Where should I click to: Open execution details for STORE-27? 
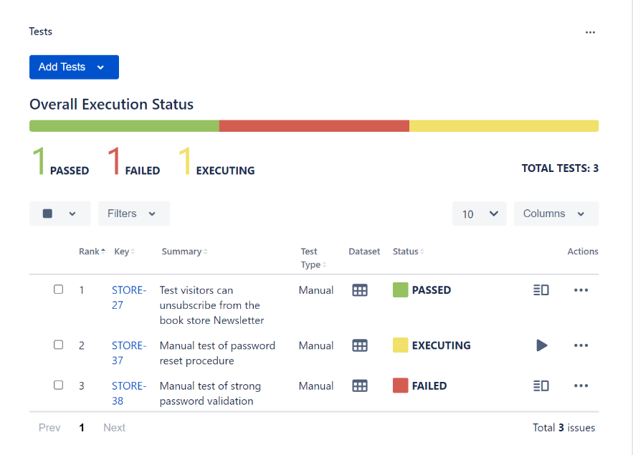[541, 290]
